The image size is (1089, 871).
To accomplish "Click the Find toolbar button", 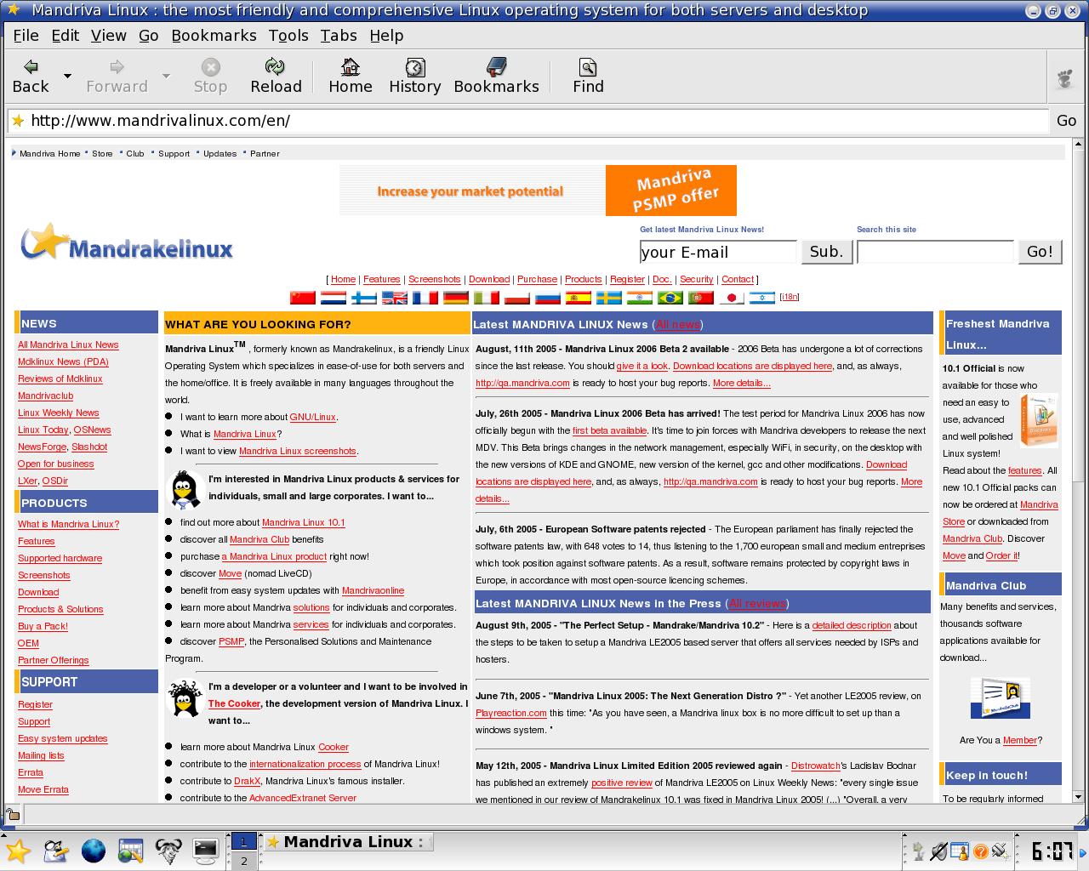I will click(588, 76).
